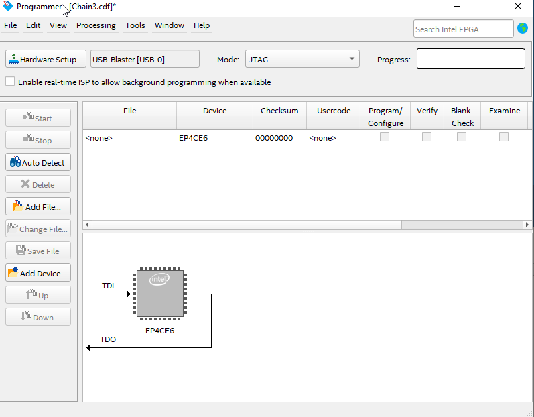Open the Mode JTAG dropdown
Screen dimensions: 534x417
point(302,59)
